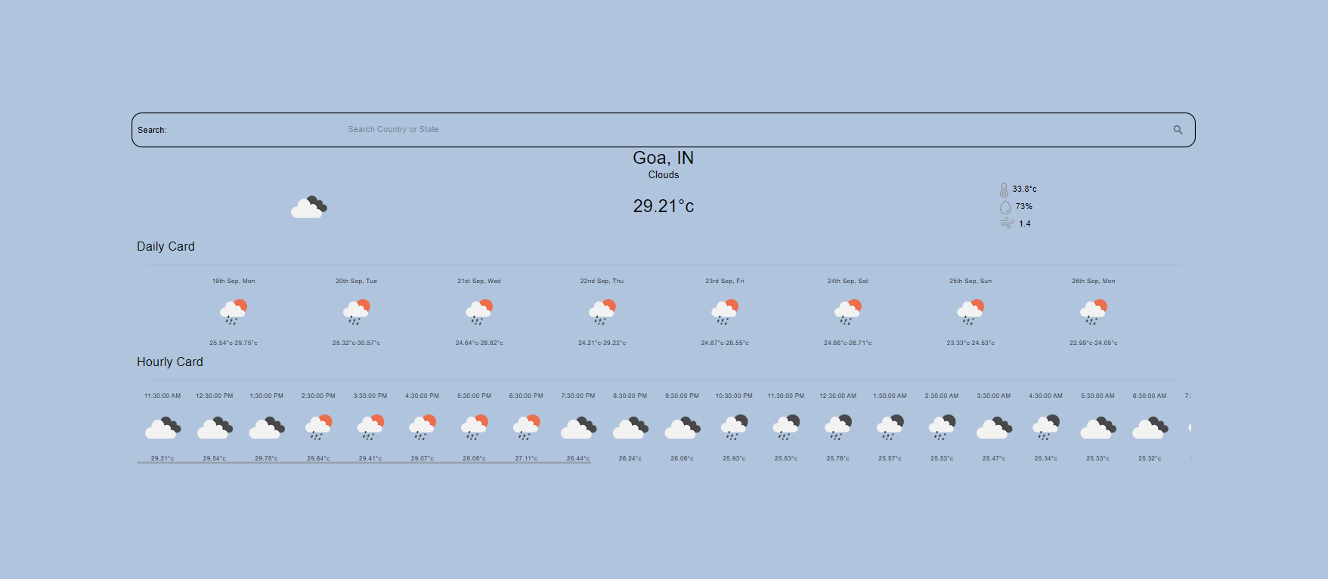Click the hourly card horizontal scrollbar
Screen dimensions: 1328x579
pyautogui.click(x=364, y=462)
